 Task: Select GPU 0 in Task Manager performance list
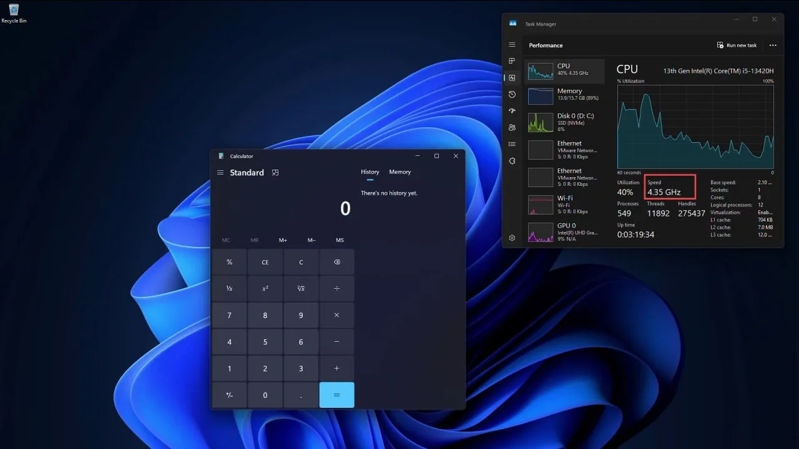565,232
